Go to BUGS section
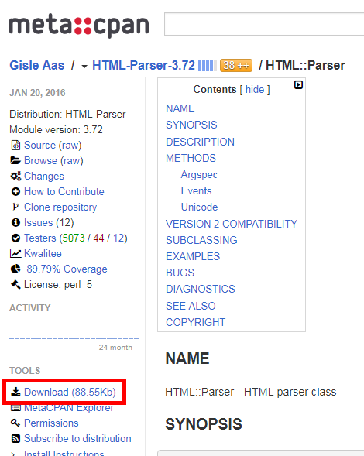 pos(180,273)
